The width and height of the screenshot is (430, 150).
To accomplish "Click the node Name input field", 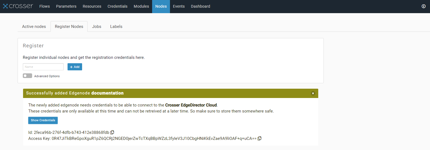I will tap(43, 67).
